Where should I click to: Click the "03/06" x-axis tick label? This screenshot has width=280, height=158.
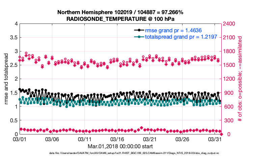pyautogui.click(x=52, y=139)
